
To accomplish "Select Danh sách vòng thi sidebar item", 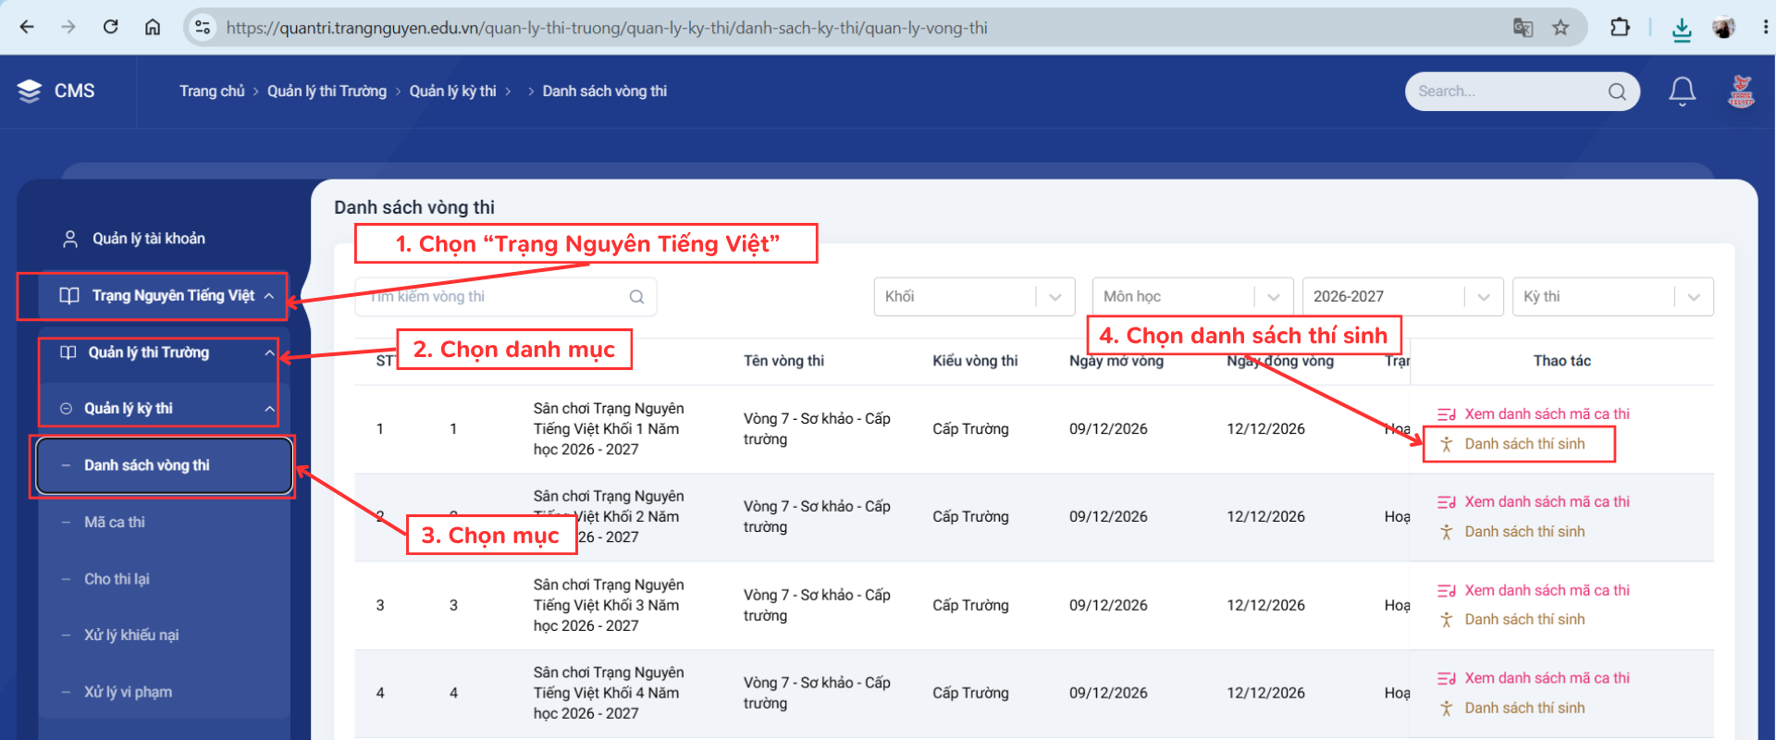I will [x=164, y=465].
